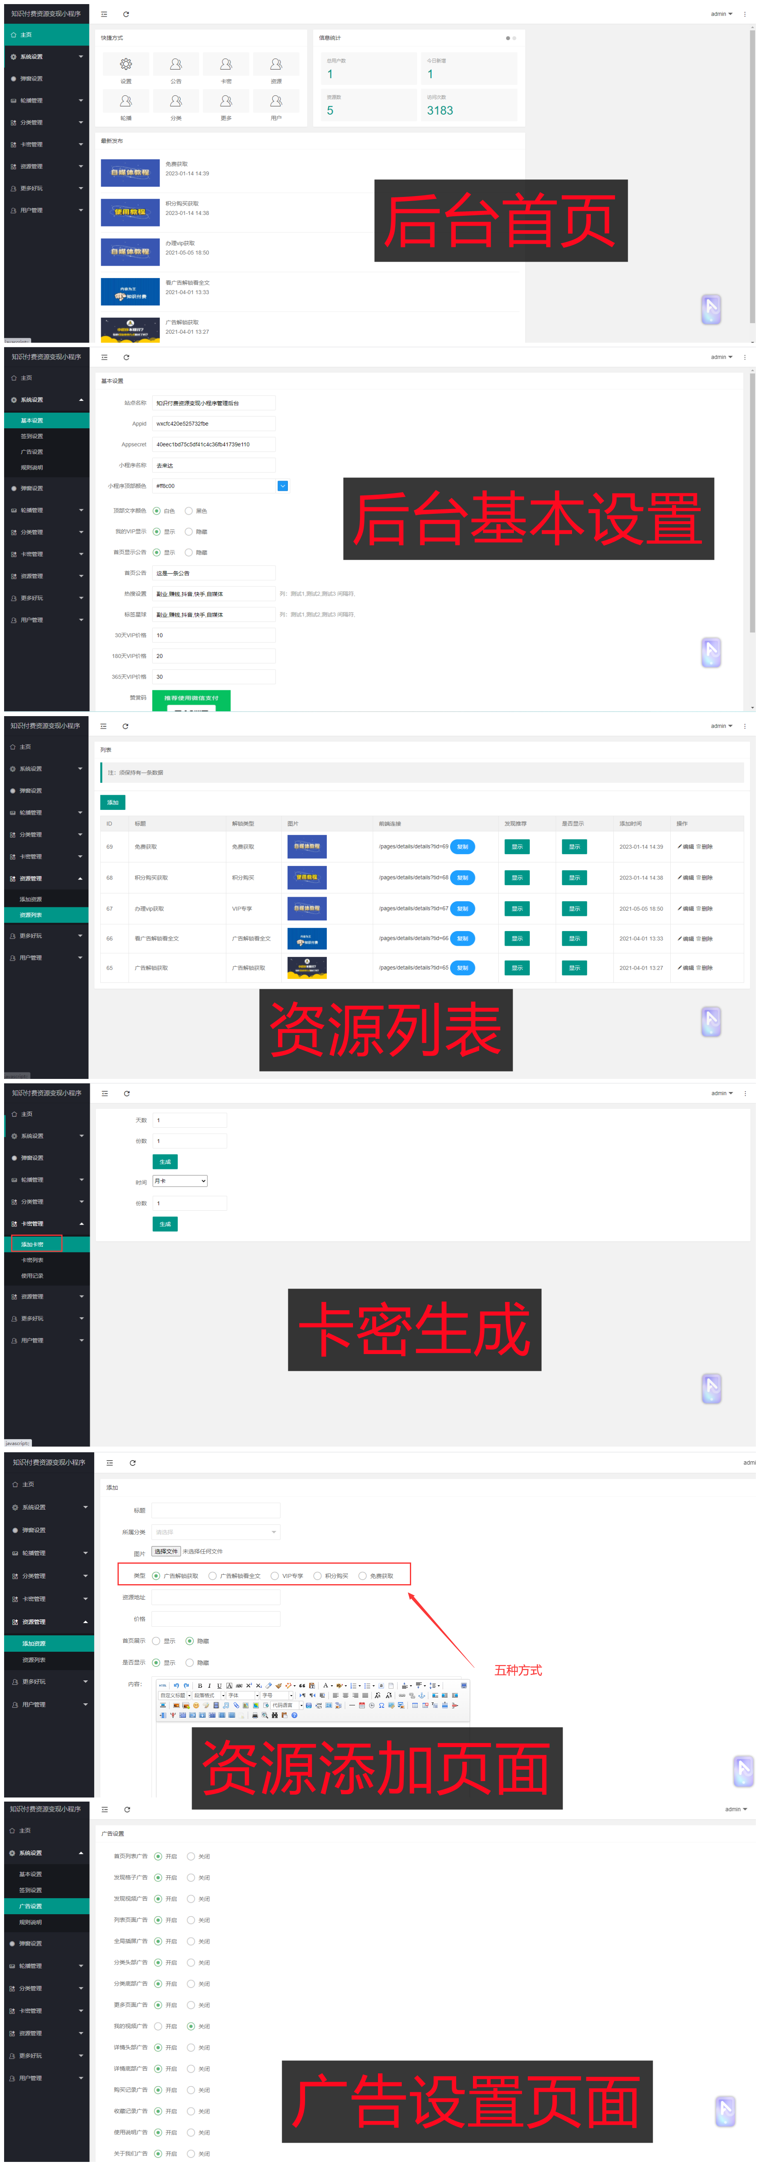This screenshot has height=2166, width=760.
Task: Open the 卡密 quick shortcut icon
Action: coord(226,64)
